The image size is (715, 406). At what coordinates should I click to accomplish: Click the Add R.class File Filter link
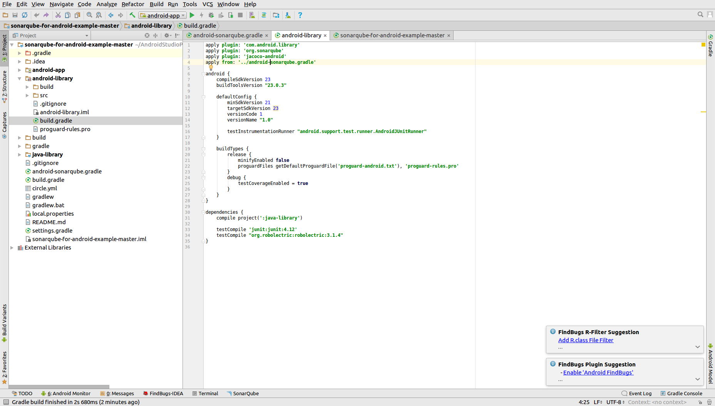pos(586,340)
